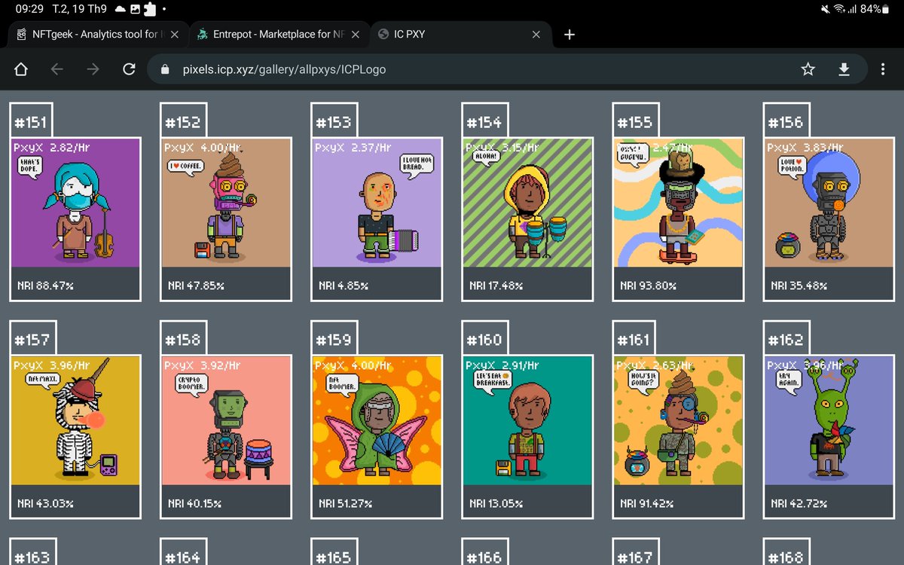Open a new browser tab
Screen dimensions: 904x565
pyautogui.click(x=570, y=34)
